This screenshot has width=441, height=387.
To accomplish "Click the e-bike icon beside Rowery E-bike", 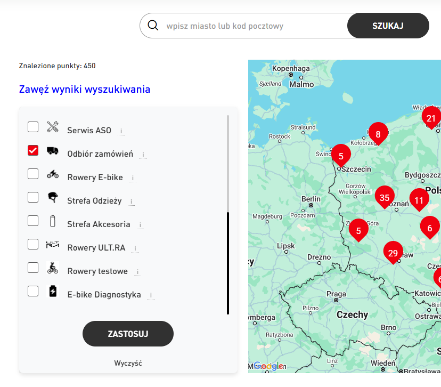I will [53, 174].
